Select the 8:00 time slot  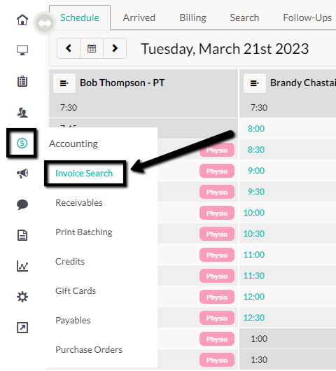coord(256,129)
